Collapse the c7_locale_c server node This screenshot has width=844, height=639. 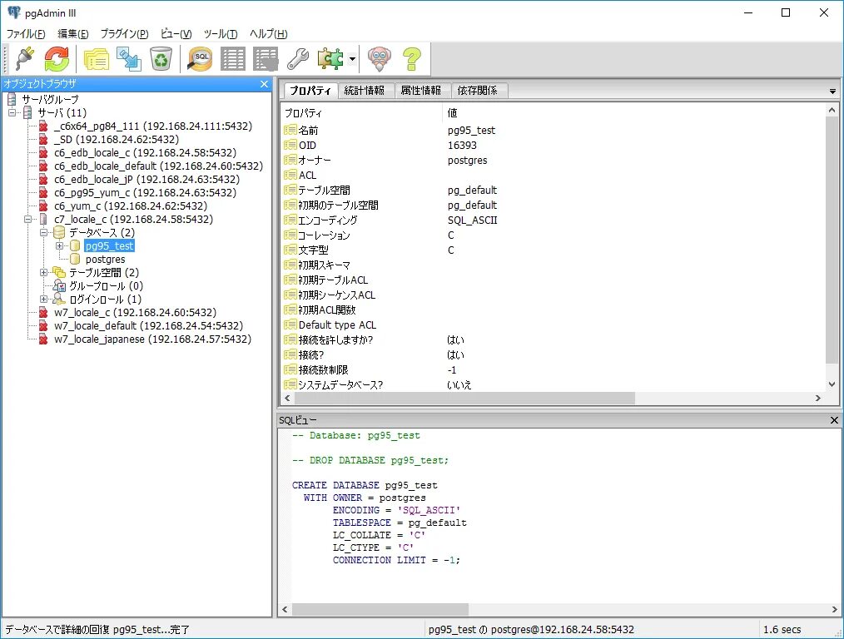click(x=28, y=220)
